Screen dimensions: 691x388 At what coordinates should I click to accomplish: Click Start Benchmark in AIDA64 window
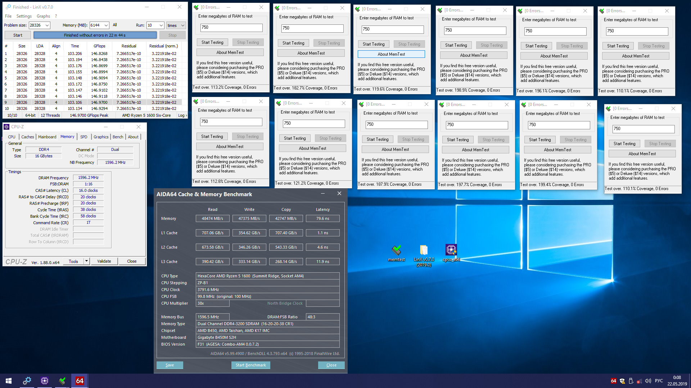pos(250,365)
